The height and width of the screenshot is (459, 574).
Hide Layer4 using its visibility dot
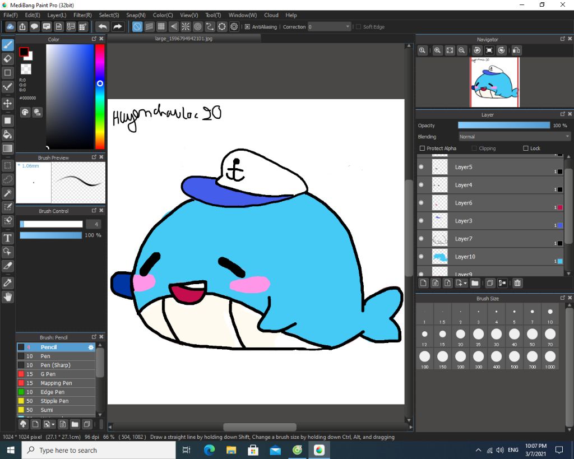click(x=421, y=185)
